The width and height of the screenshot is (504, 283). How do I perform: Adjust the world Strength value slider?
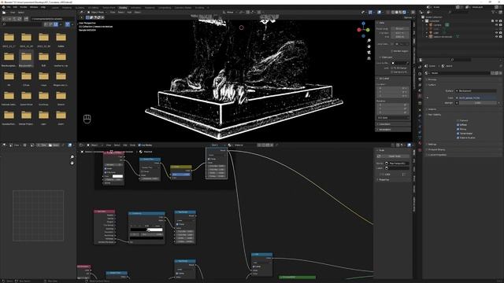click(478, 103)
